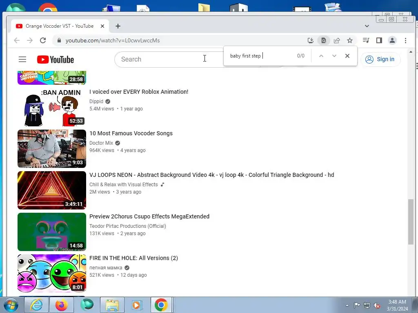Show hidden tray icons arrow

[347, 305]
